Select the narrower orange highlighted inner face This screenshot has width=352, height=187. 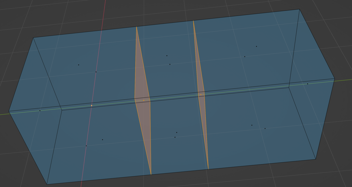(x=201, y=95)
